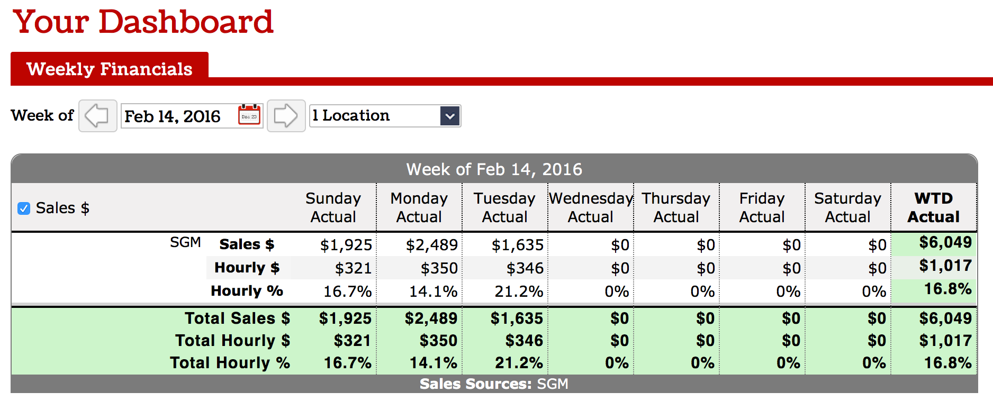Expand the 1 Location dropdown arrow
993x401 pixels.
pos(450,116)
